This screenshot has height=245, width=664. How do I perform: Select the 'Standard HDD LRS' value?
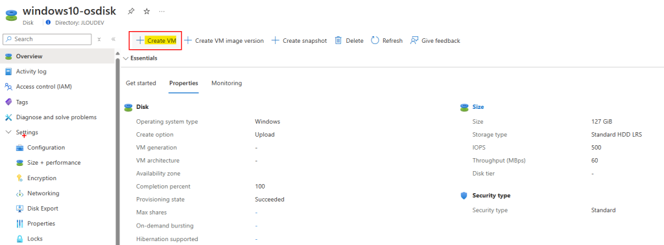point(616,135)
